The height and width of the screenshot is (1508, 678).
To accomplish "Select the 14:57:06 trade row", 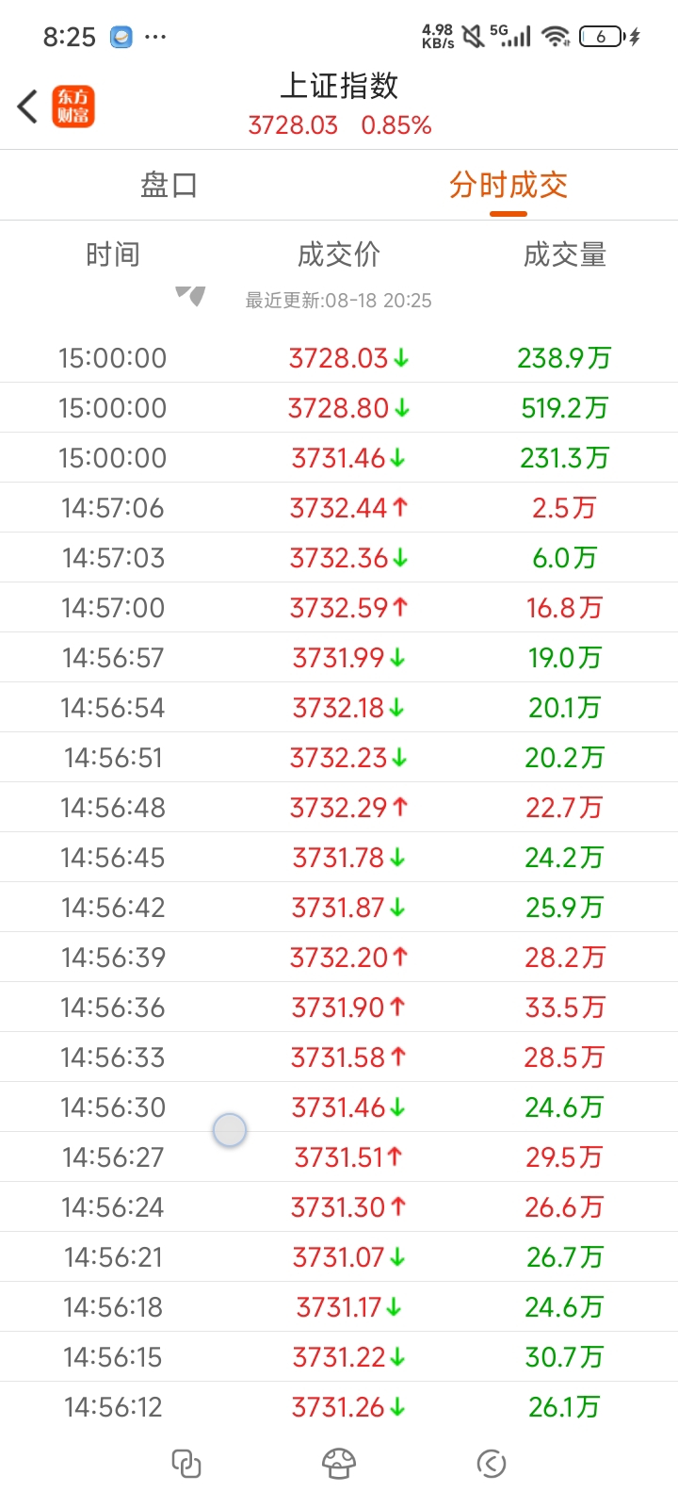I will 339,508.
